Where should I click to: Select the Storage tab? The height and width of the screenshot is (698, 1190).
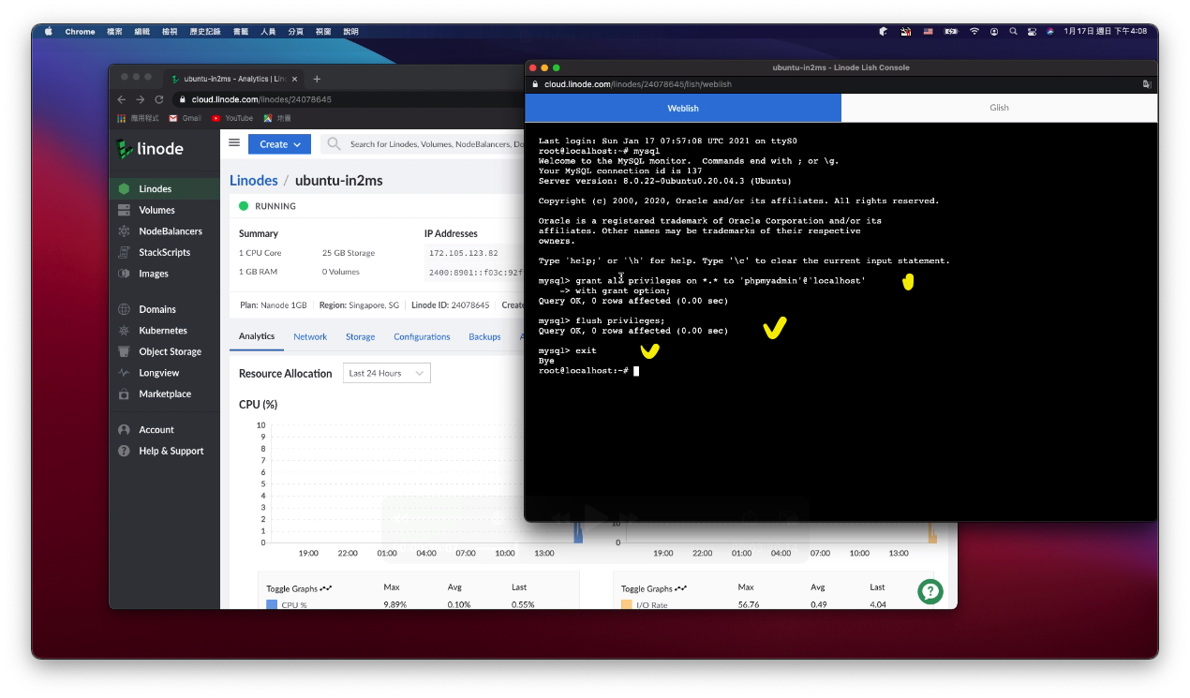(360, 336)
